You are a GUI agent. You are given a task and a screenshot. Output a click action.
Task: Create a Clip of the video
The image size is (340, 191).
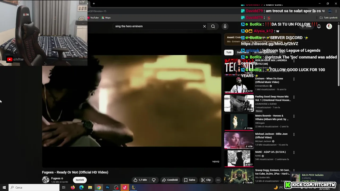pyautogui.click(x=206, y=180)
